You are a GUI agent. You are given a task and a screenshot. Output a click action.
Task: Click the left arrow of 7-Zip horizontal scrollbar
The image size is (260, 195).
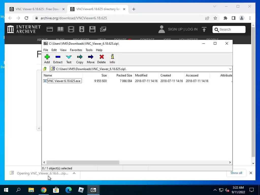(x=44, y=162)
